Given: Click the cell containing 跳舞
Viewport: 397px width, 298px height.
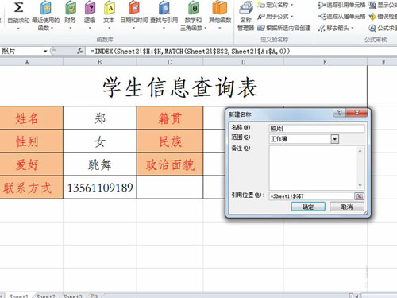Looking at the screenshot, I should click(100, 164).
